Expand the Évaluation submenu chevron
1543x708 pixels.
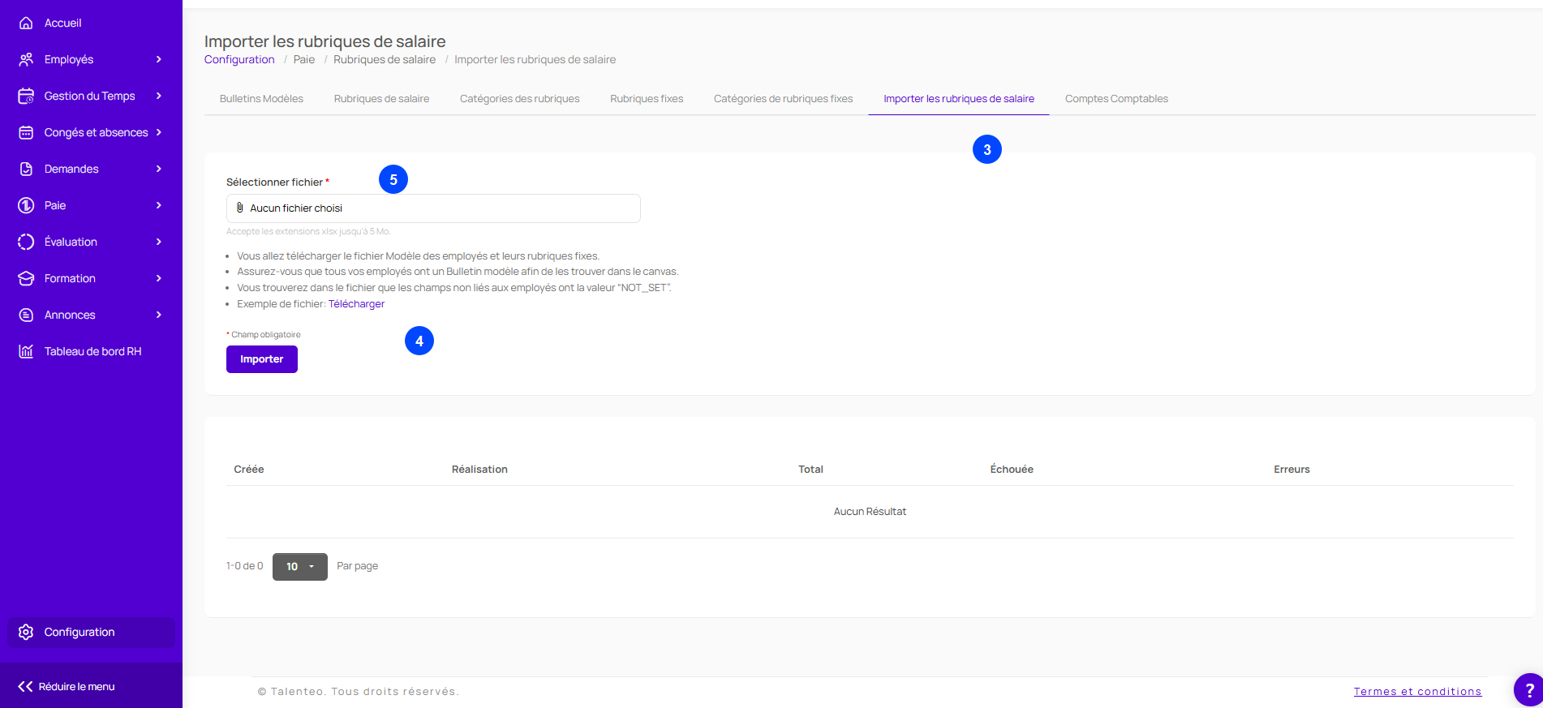coord(159,242)
